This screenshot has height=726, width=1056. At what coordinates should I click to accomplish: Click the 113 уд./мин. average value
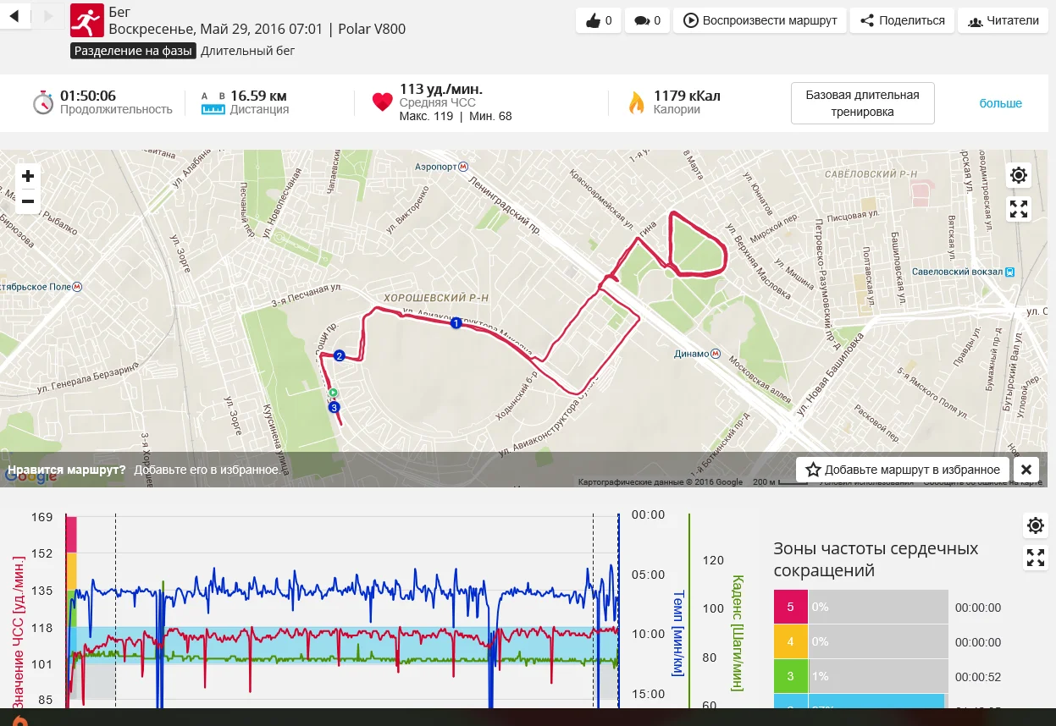coord(441,89)
